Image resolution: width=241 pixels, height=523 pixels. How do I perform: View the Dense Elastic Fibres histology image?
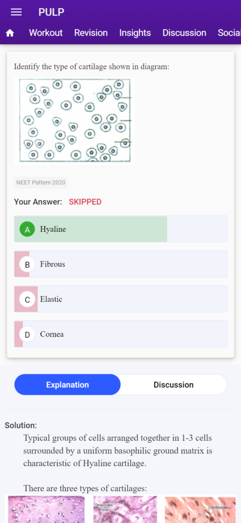pyautogui.click(x=125, y=509)
